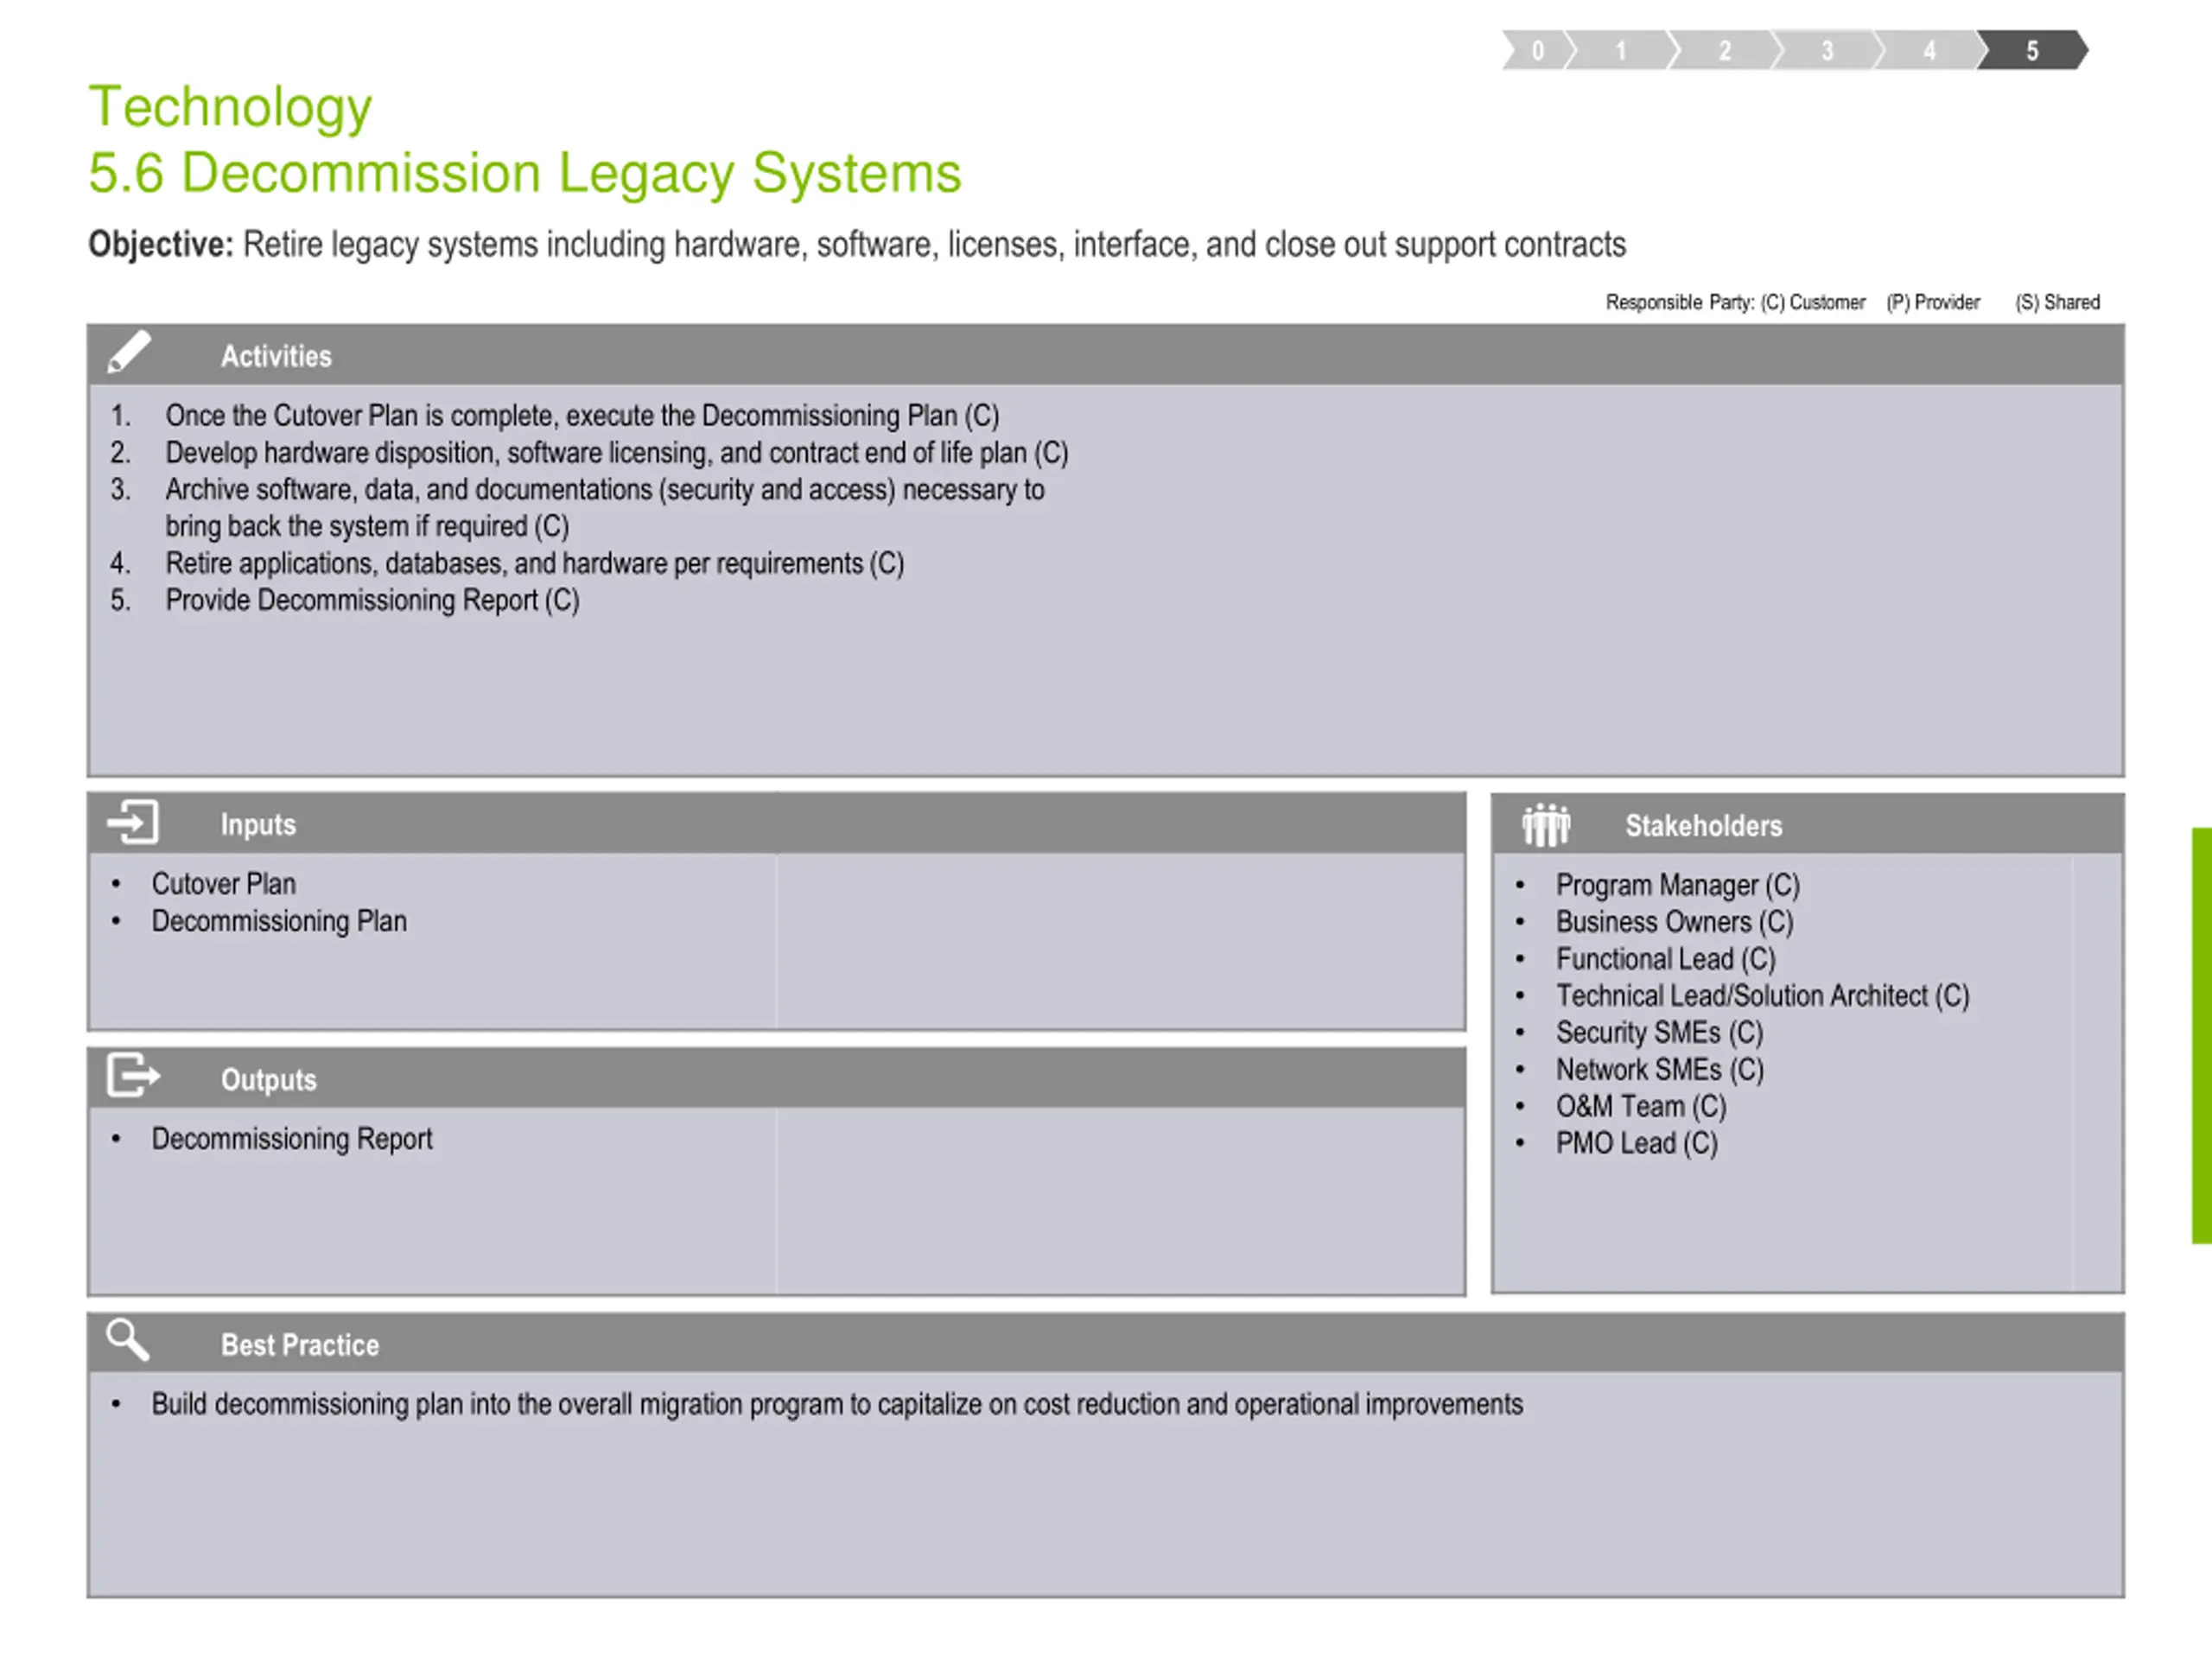Viewport: 2212px width, 1659px height.
Task: Select phase 4 in the progress chevrons
Action: [x=1930, y=50]
